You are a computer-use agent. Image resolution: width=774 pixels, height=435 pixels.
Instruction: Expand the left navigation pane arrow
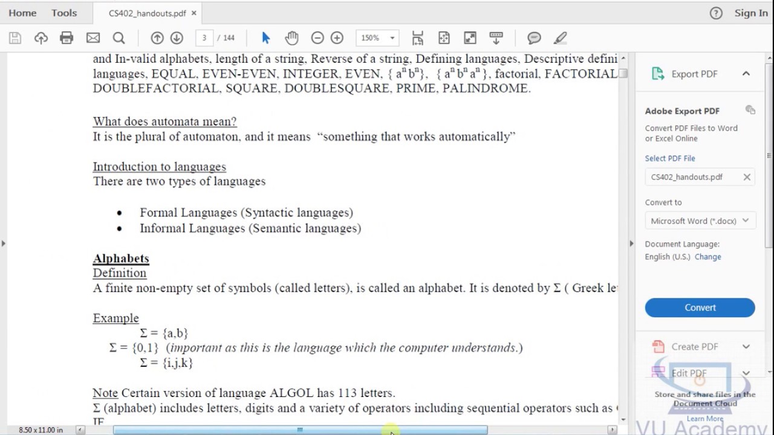coord(4,243)
